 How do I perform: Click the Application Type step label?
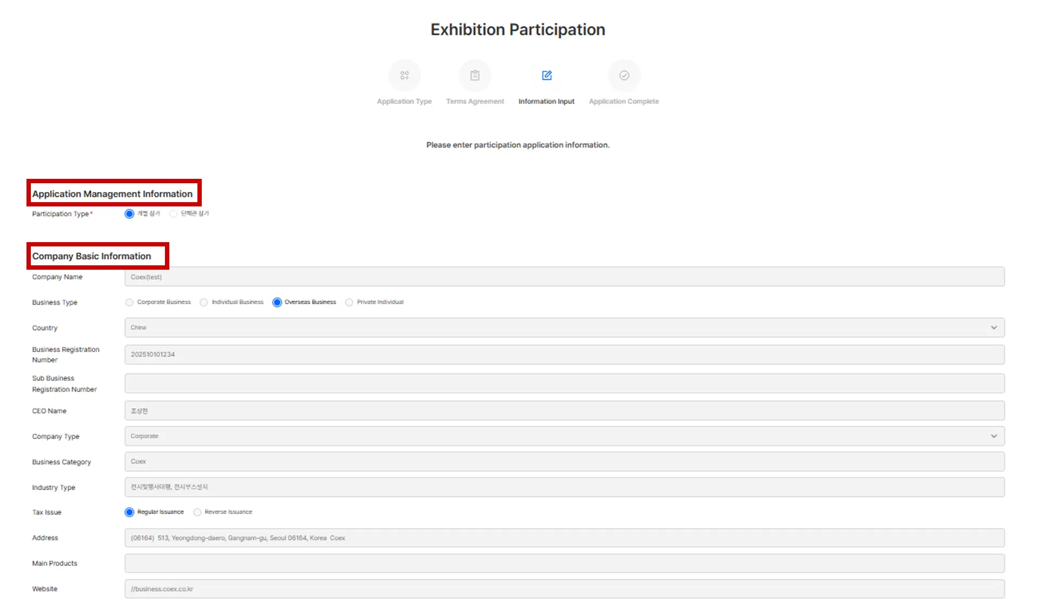[x=404, y=102]
